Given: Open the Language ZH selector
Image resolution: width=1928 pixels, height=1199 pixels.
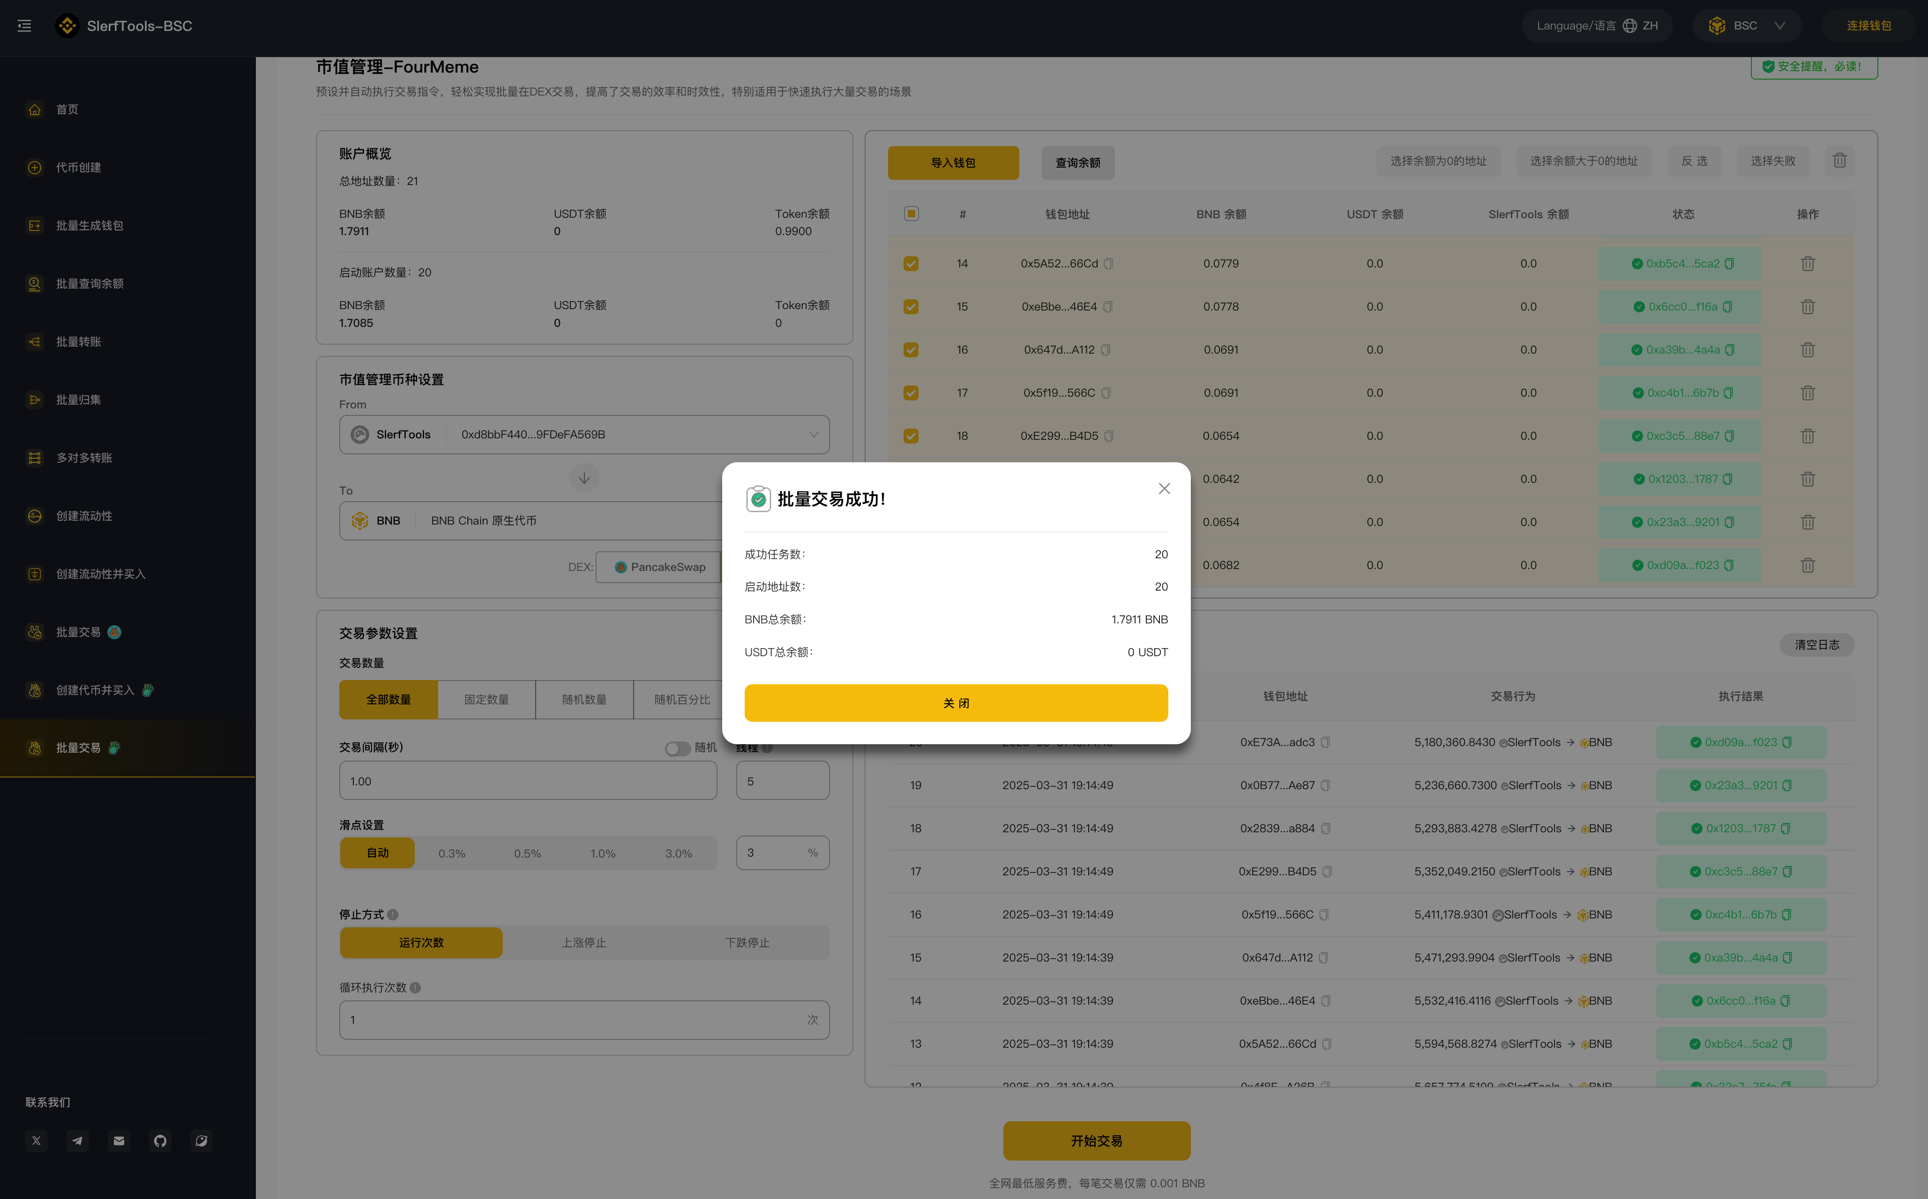Looking at the screenshot, I should (1596, 25).
